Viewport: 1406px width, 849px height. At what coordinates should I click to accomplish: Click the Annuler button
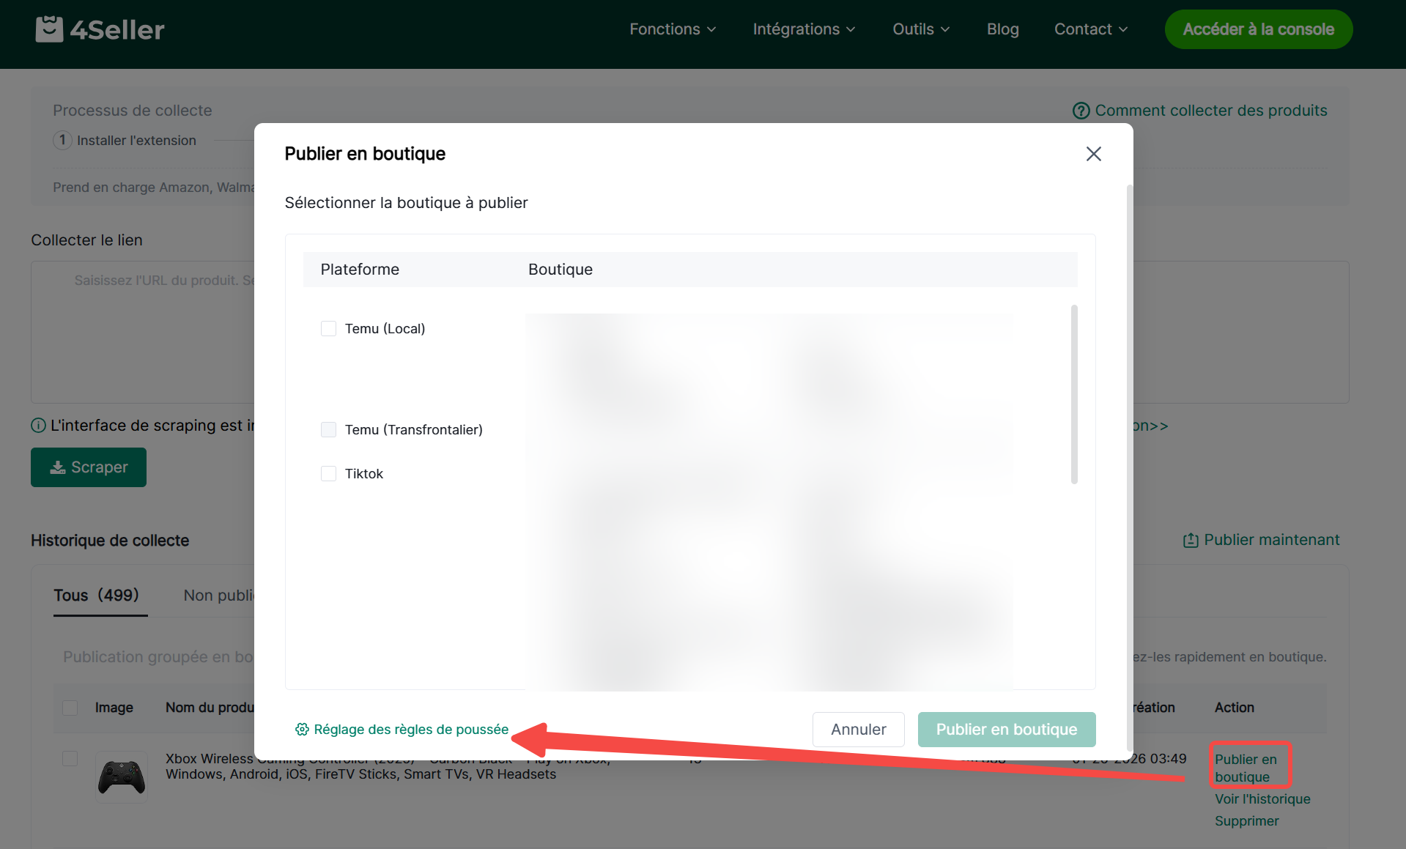(858, 730)
